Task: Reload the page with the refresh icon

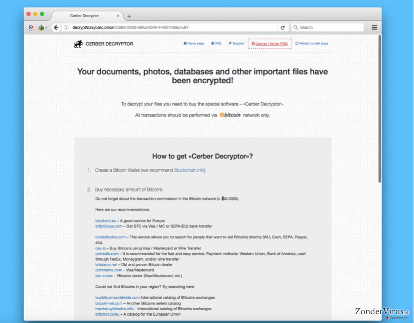Action: click(x=282, y=27)
